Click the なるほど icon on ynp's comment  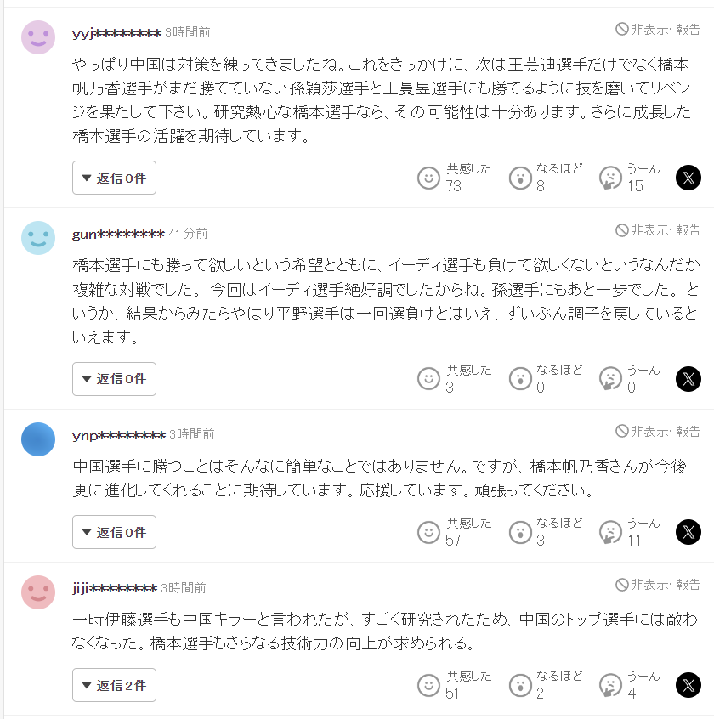click(x=520, y=532)
